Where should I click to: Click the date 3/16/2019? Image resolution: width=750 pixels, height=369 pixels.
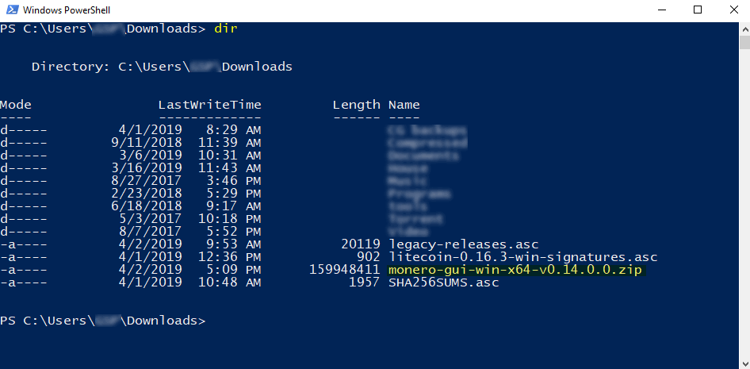tap(147, 168)
